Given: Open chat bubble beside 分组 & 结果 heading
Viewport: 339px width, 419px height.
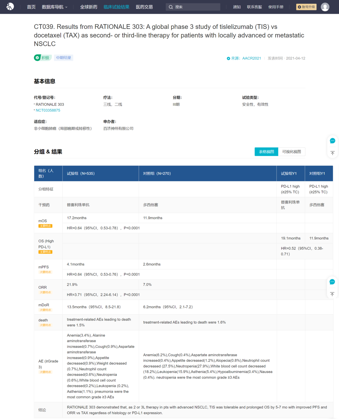Looking at the screenshot, I should 332,141.
